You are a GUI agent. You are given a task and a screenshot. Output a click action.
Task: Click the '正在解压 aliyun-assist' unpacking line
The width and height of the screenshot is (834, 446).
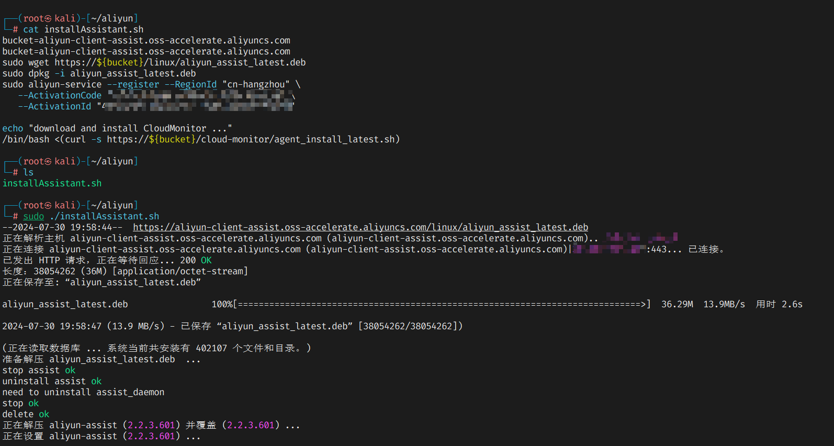click(x=151, y=425)
